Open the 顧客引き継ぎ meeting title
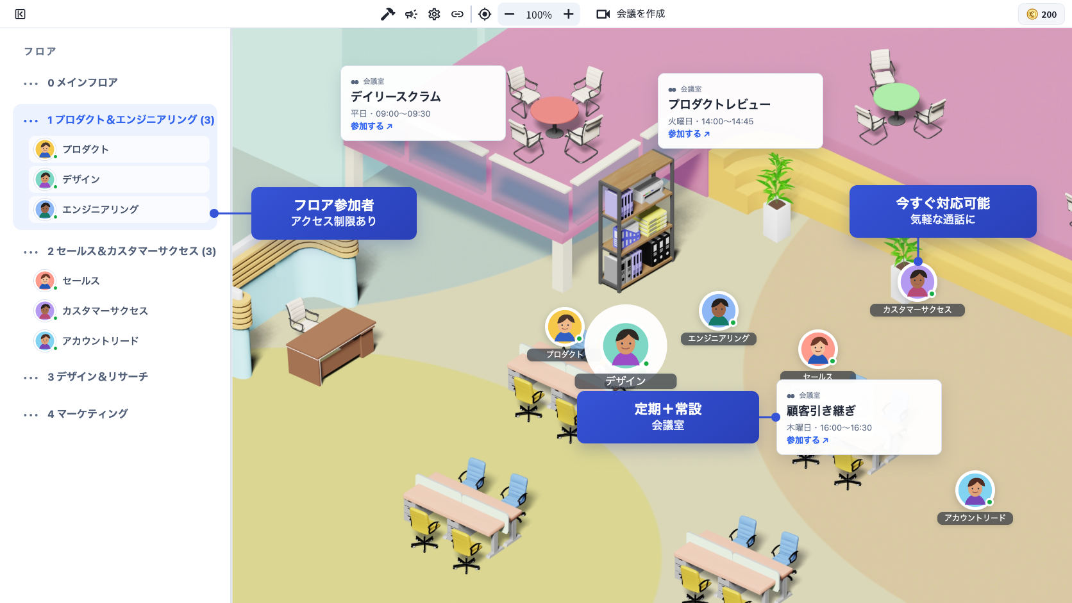 (x=821, y=411)
